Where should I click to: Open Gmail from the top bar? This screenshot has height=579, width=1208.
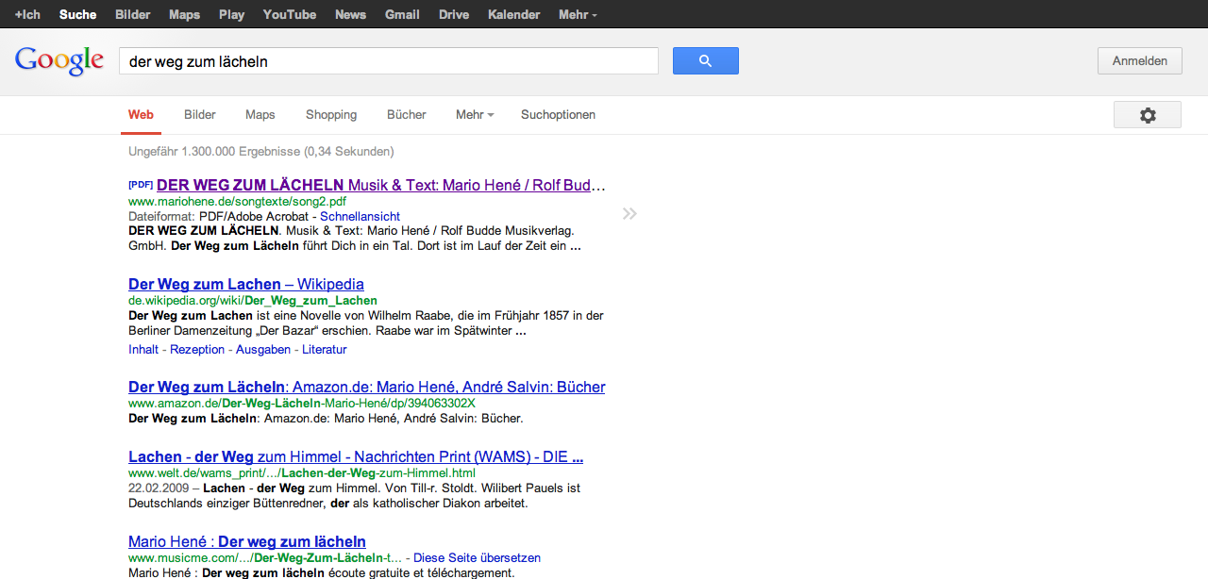tap(402, 14)
